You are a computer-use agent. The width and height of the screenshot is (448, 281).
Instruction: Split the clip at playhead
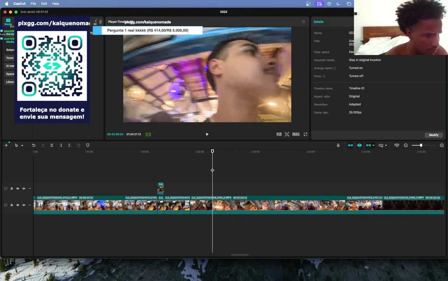(x=52, y=145)
